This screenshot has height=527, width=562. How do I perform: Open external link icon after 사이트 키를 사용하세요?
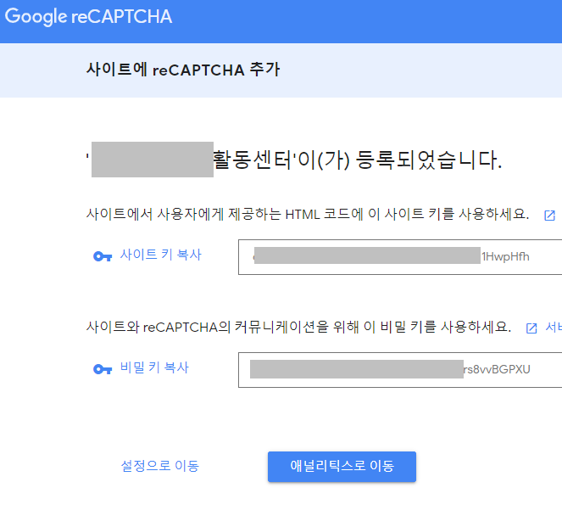click(x=549, y=216)
